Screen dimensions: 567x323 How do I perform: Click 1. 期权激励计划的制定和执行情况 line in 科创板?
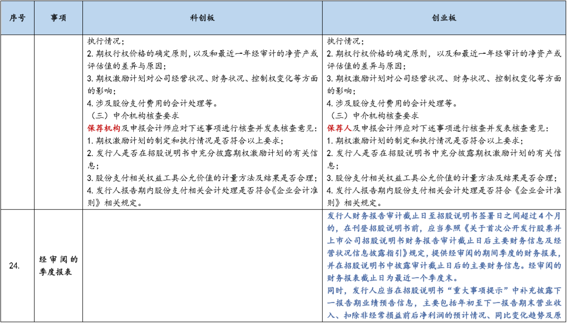point(185,140)
